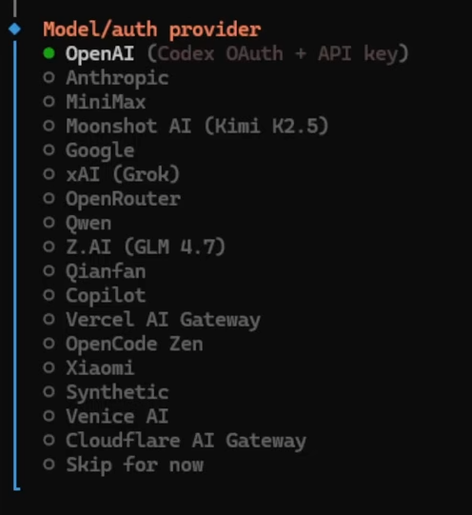472x515 pixels.
Task: Pick Z.AI (GLM 4.7) provider
Action: 134,247
